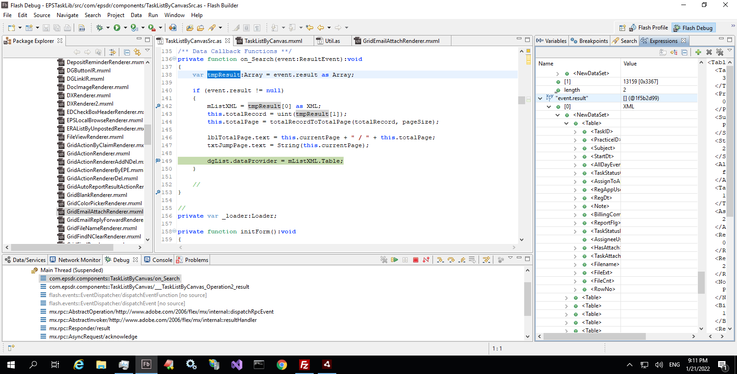Switch to Flash Profile perspective
This screenshot has width=737, height=374.
[x=649, y=28]
